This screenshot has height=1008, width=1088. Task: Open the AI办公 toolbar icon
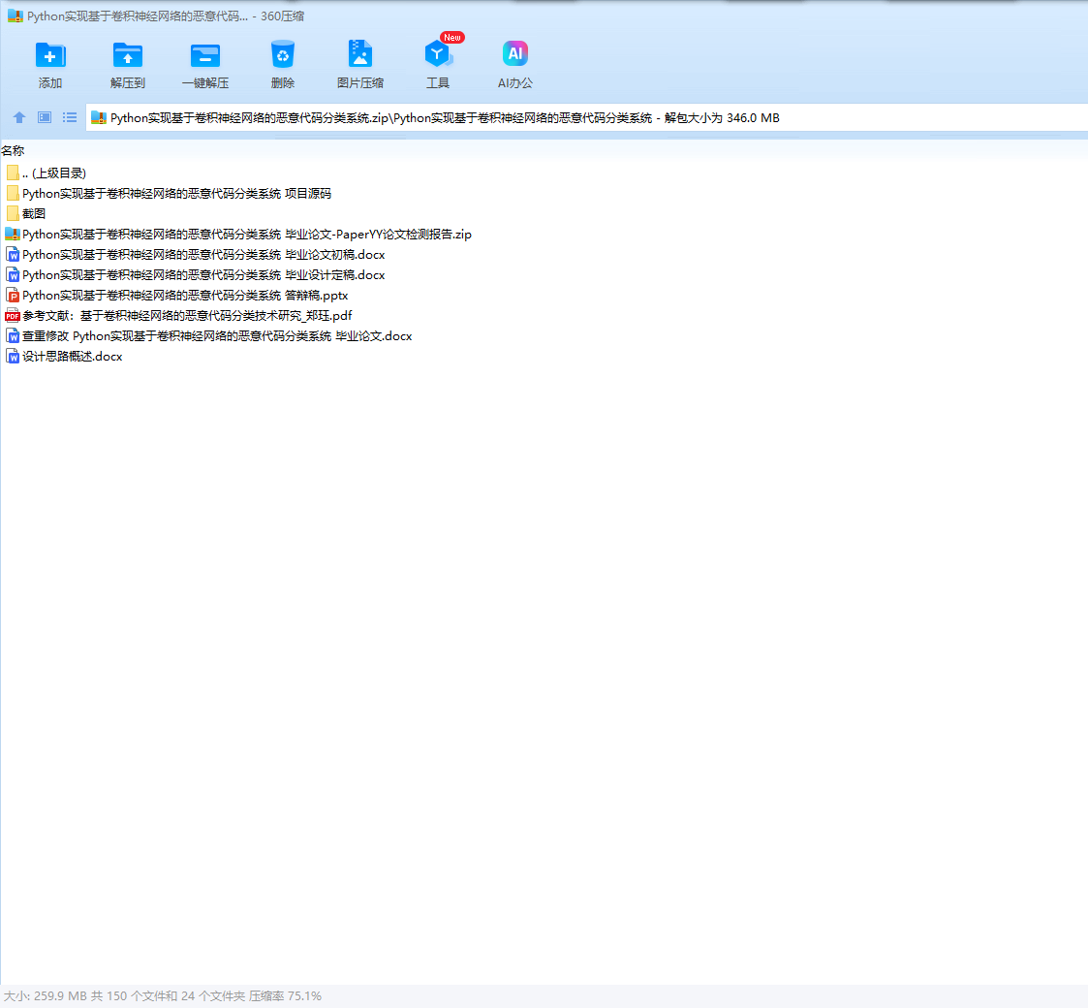tap(514, 54)
